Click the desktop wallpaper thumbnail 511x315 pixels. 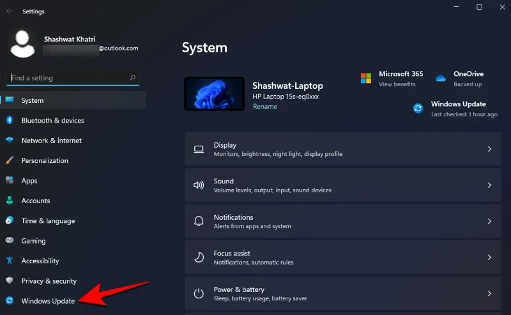(x=214, y=93)
